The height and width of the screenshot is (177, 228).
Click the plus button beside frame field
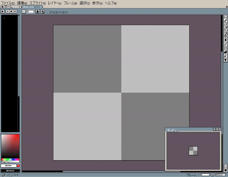(212, 175)
